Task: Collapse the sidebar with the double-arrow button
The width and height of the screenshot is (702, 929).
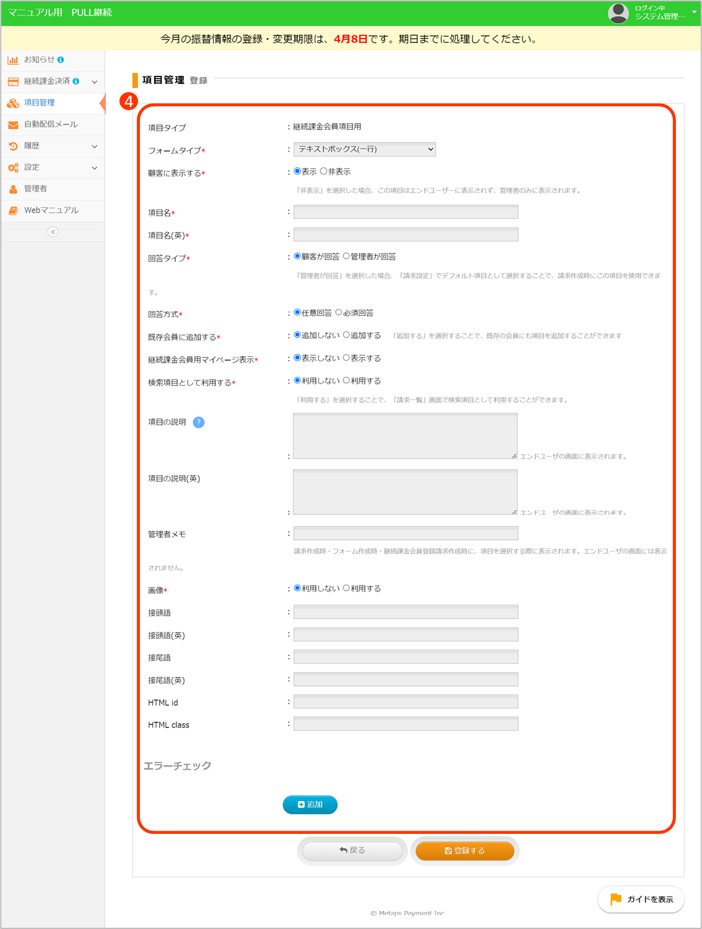Action: [x=53, y=232]
